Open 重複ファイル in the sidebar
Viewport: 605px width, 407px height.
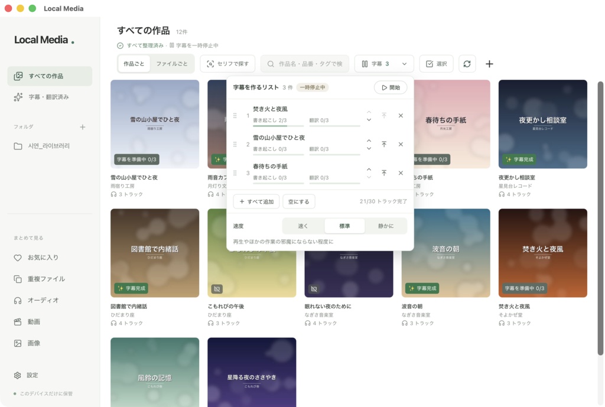(x=50, y=279)
